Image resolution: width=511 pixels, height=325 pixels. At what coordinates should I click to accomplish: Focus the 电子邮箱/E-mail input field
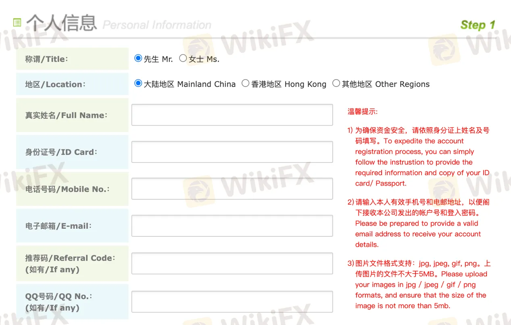pyautogui.click(x=232, y=226)
